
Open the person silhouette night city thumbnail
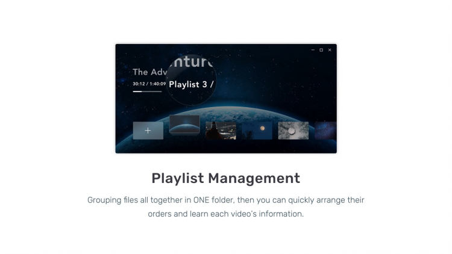(x=221, y=131)
